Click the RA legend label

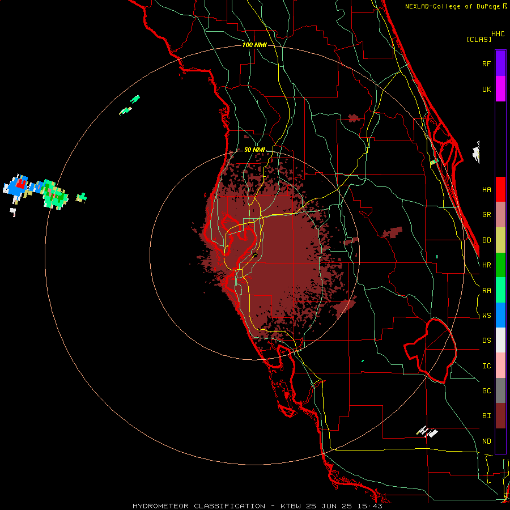tap(486, 291)
